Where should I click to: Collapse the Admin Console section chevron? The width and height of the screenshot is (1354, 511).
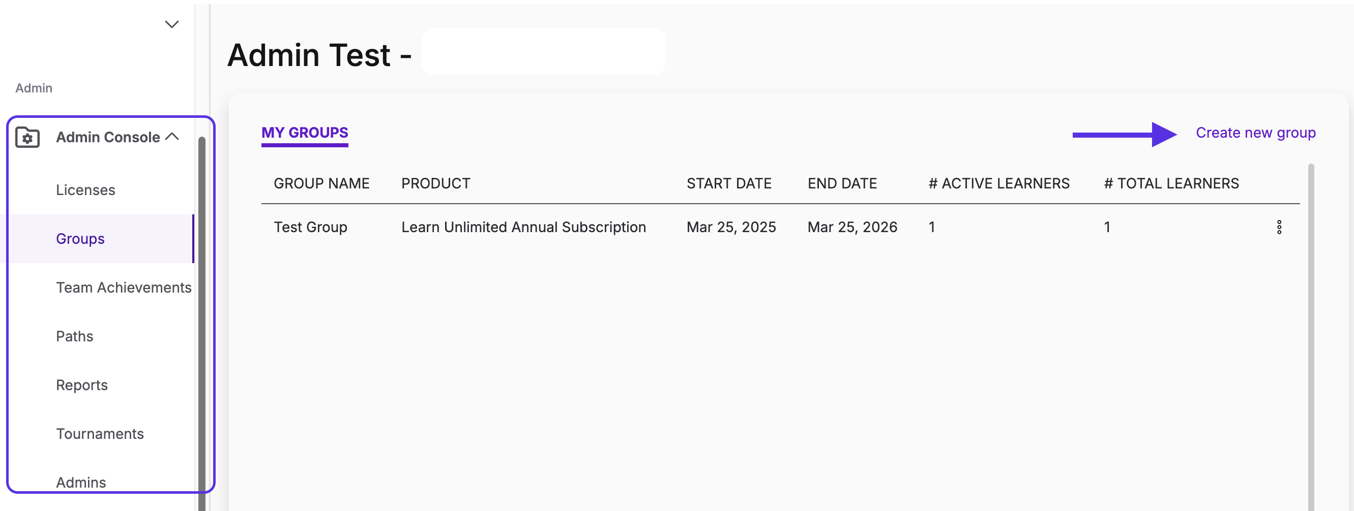[x=172, y=137]
